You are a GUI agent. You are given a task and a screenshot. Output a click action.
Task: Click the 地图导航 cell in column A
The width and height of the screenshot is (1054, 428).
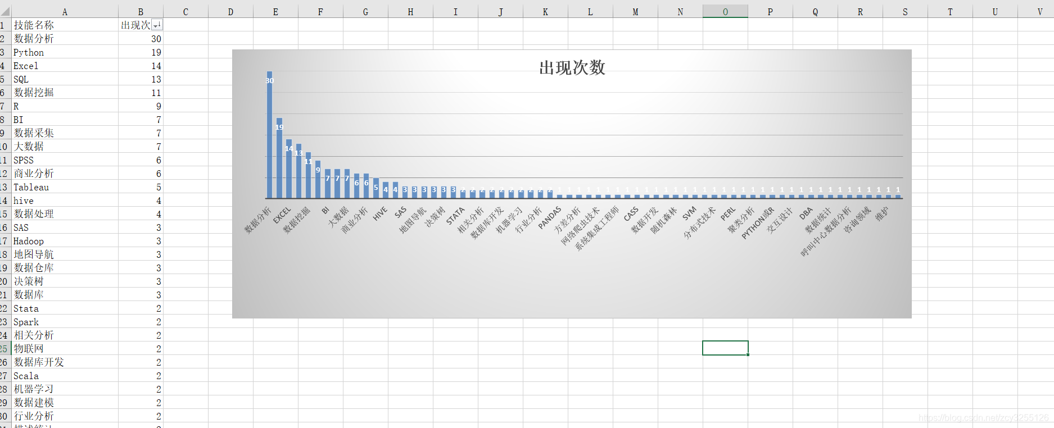click(x=65, y=254)
